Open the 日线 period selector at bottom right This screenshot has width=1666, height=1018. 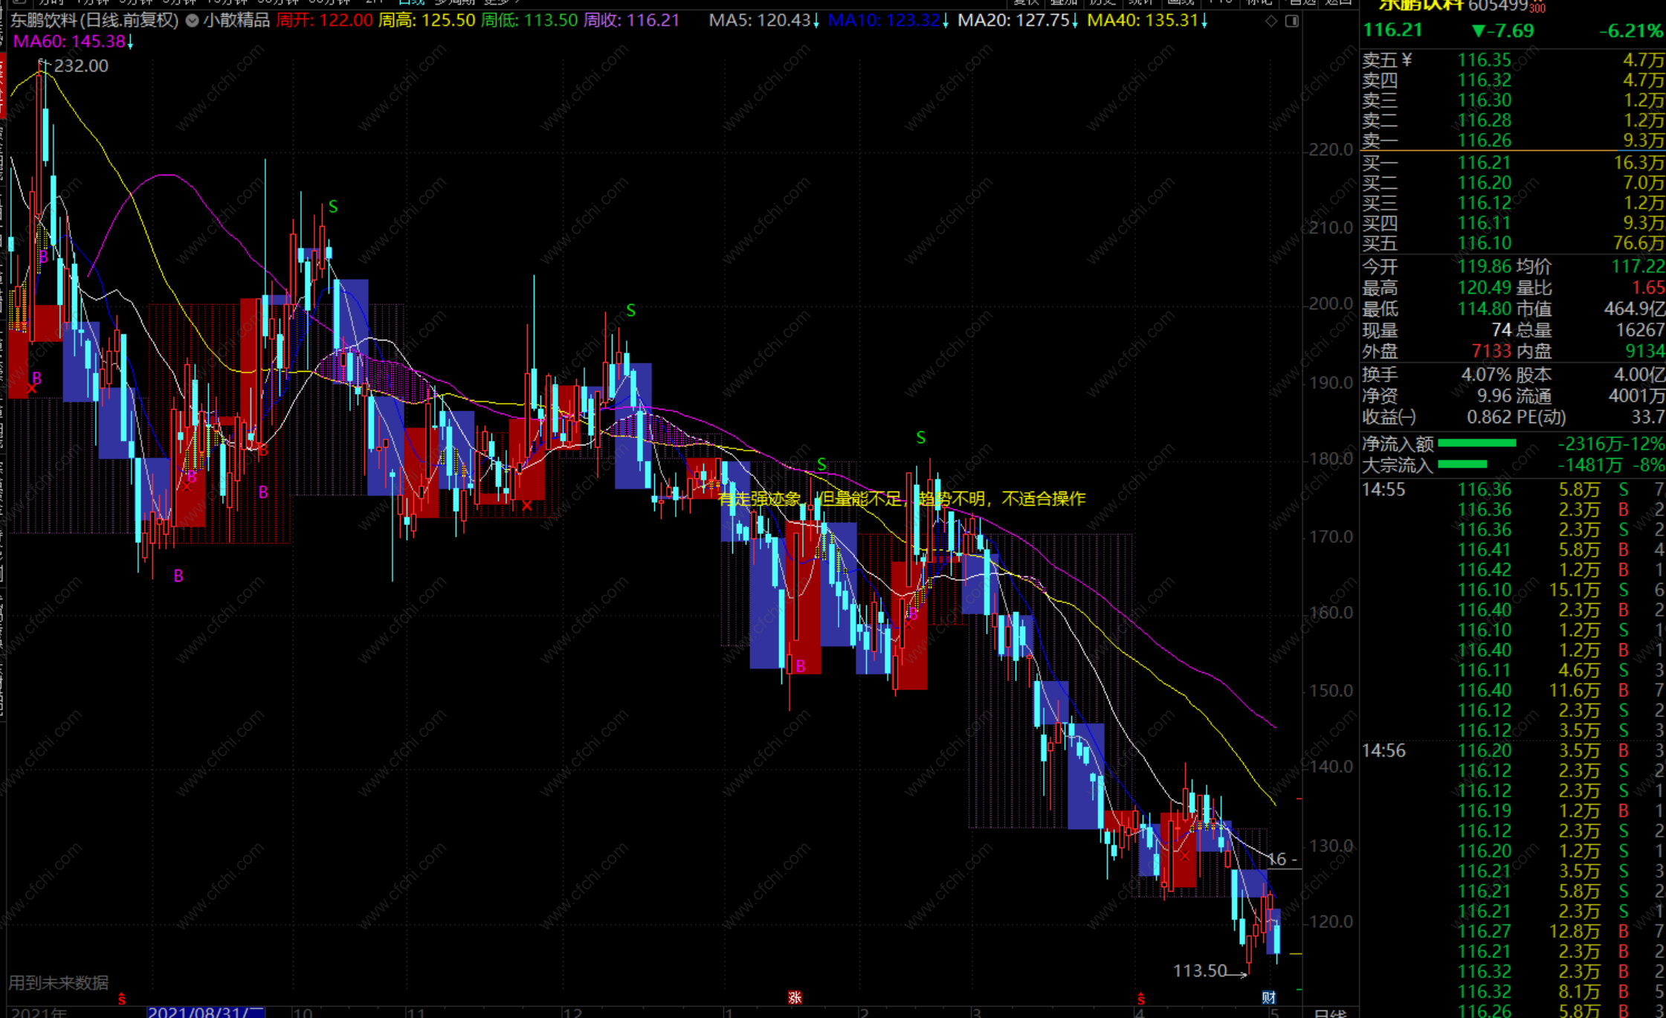[1330, 1013]
